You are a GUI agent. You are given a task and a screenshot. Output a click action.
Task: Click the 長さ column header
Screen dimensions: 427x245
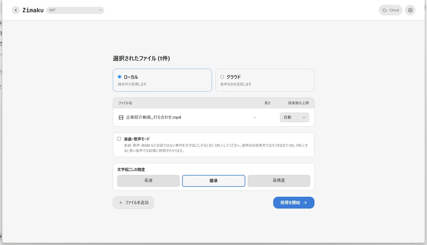[267, 103]
